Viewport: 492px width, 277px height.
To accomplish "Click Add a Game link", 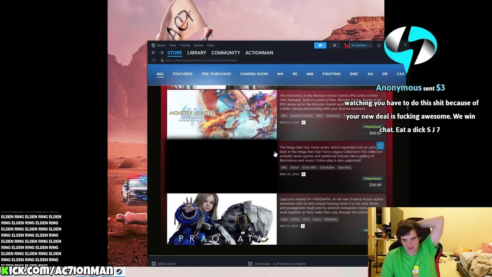I will [x=166, y=264].
